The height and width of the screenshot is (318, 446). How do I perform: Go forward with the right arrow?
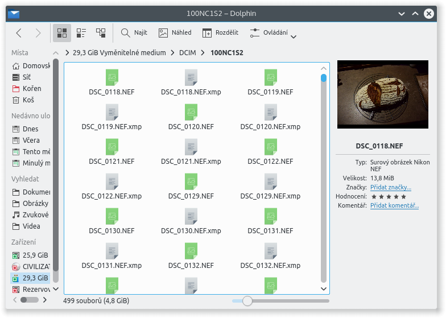[x=38, y=33]
